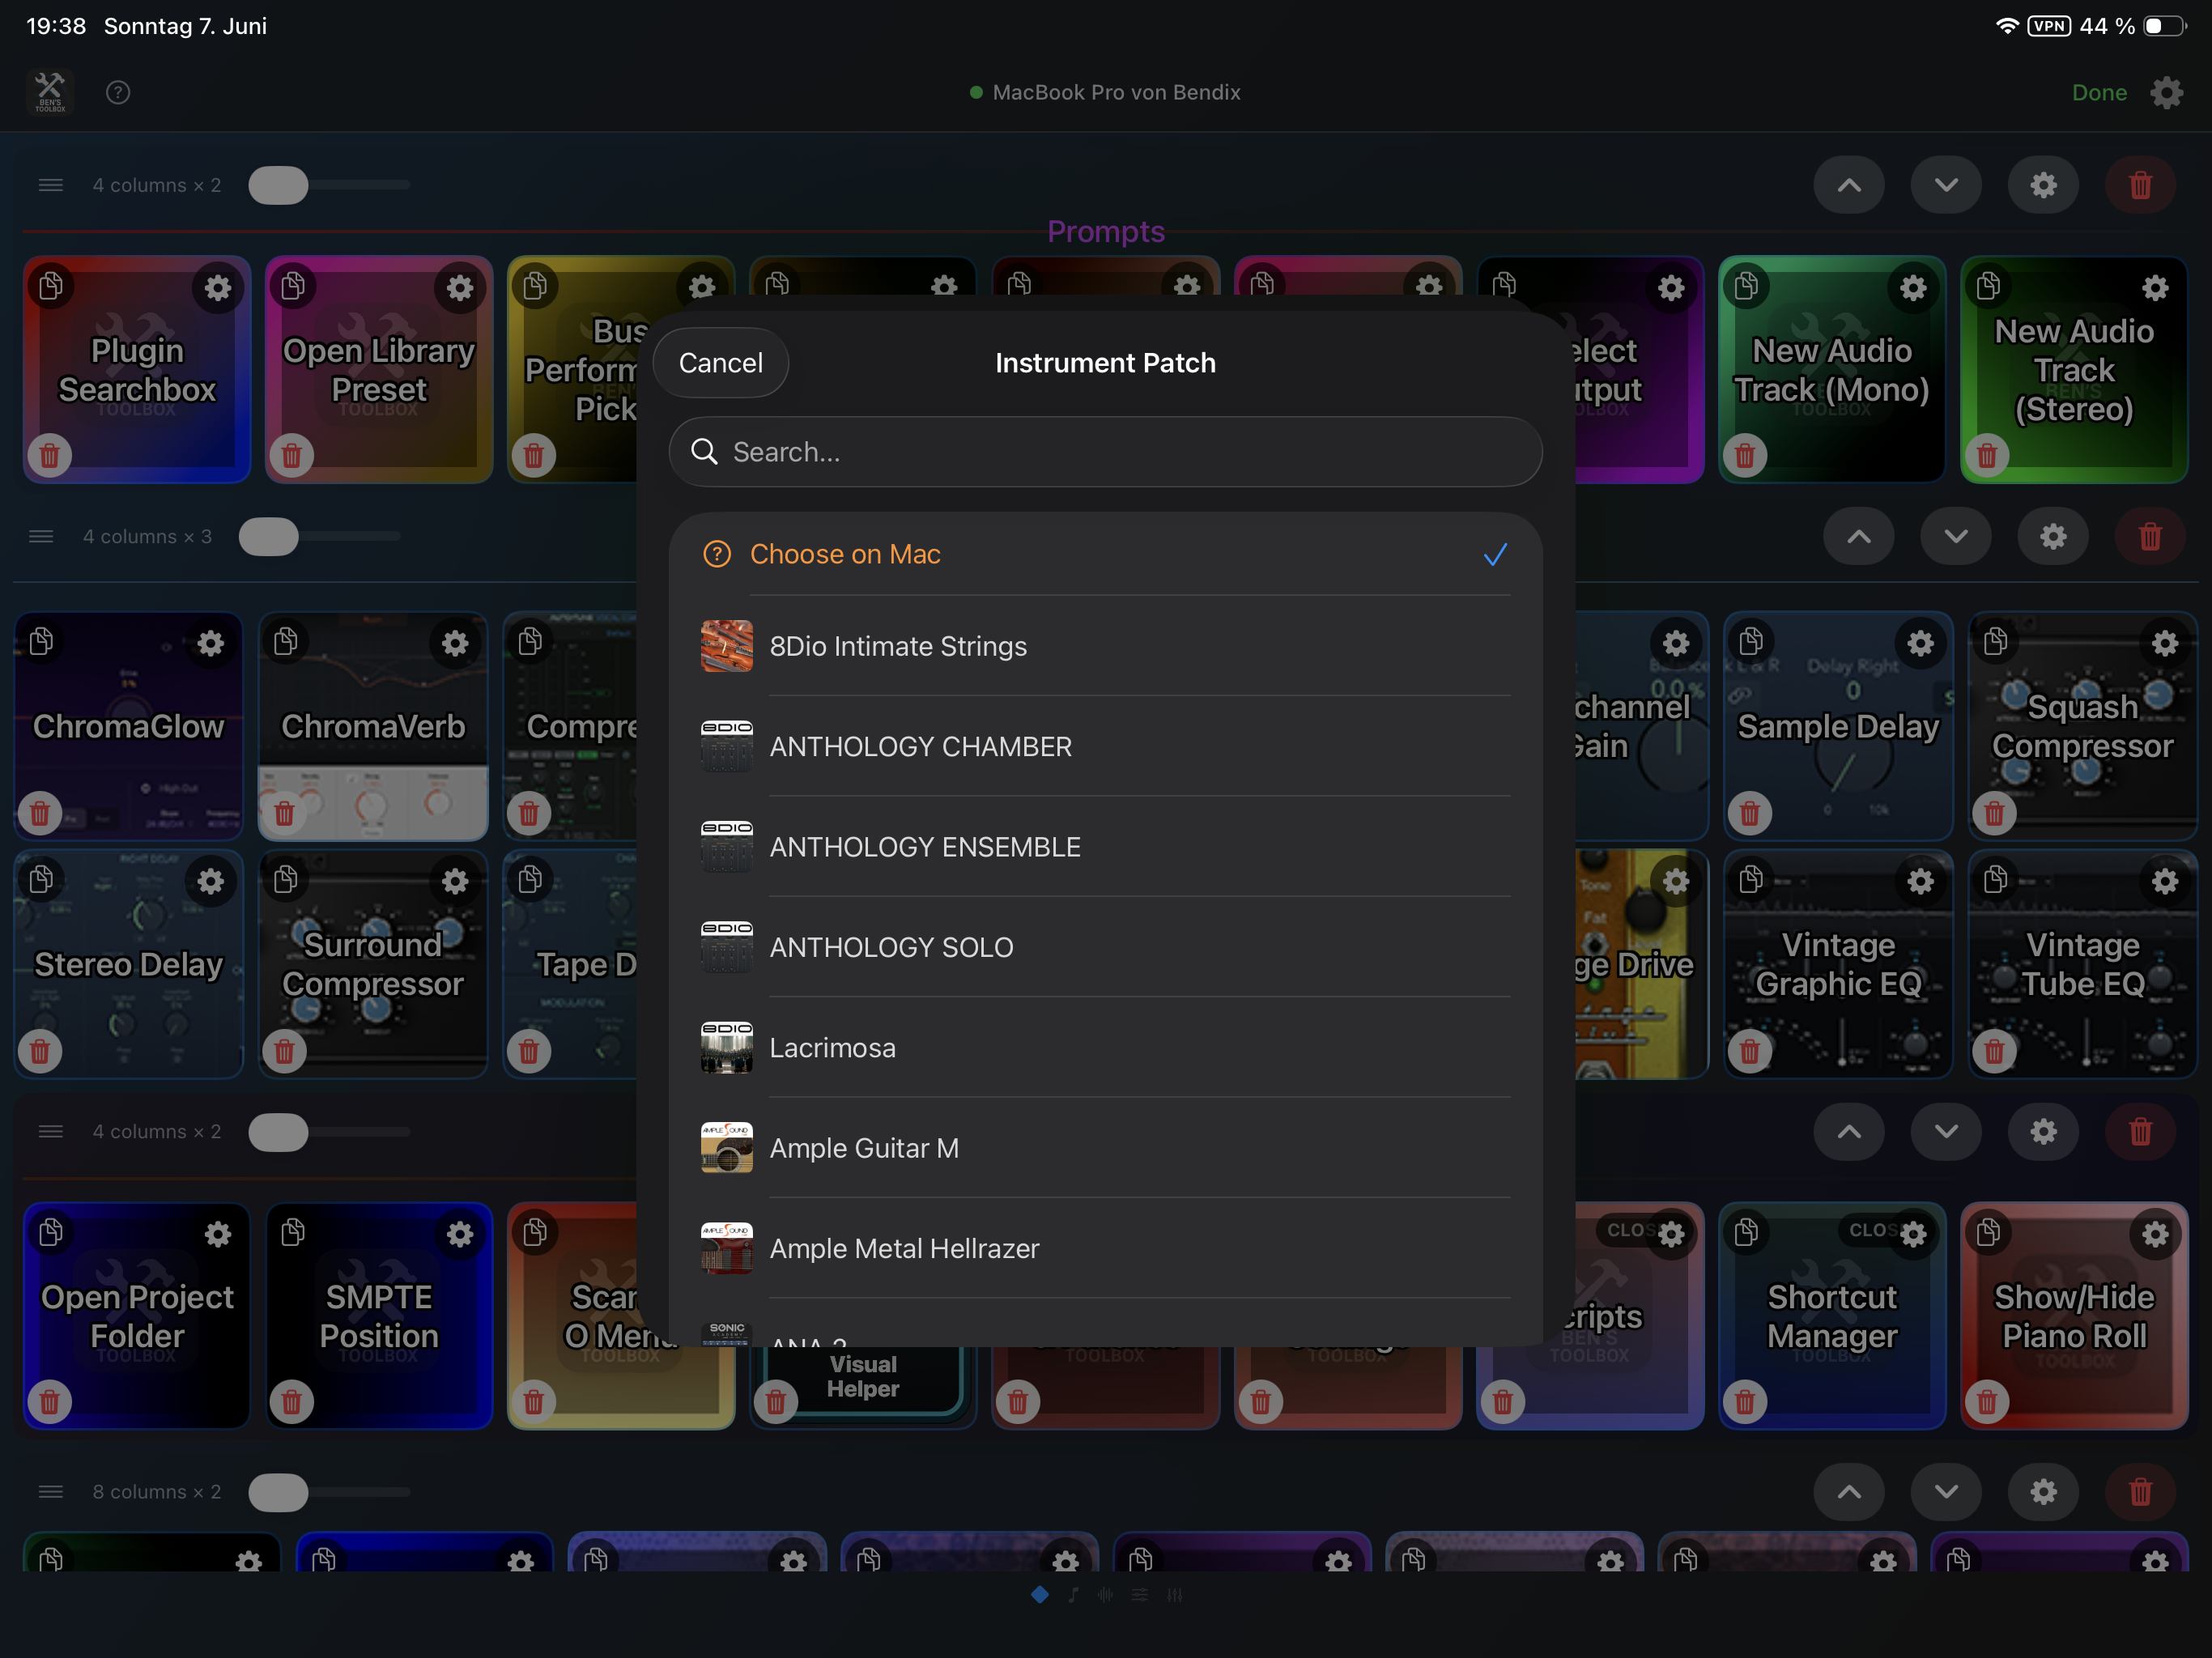Open the help question mark icon

118,92
